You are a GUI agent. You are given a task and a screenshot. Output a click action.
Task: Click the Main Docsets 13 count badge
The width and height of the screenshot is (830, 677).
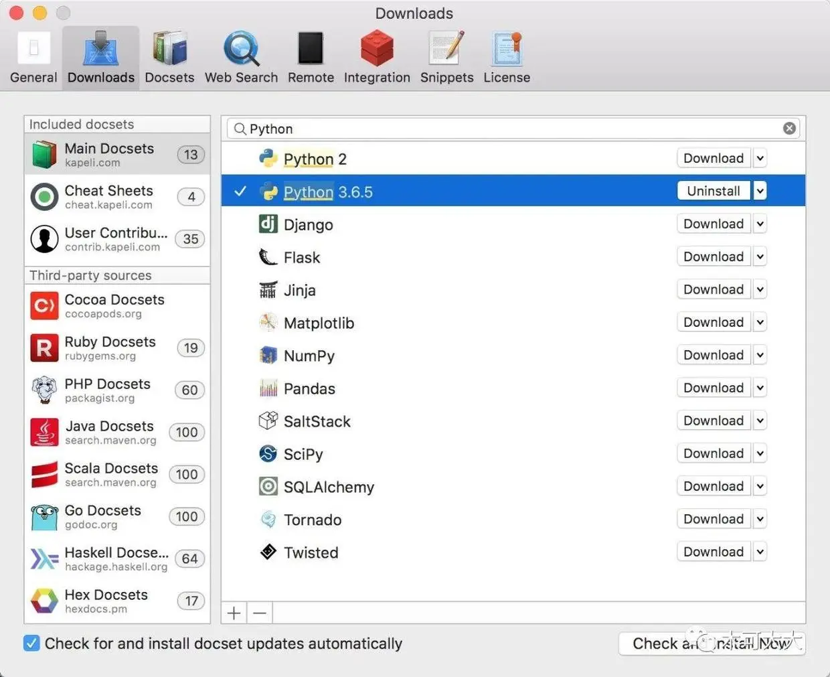[191, 155]
